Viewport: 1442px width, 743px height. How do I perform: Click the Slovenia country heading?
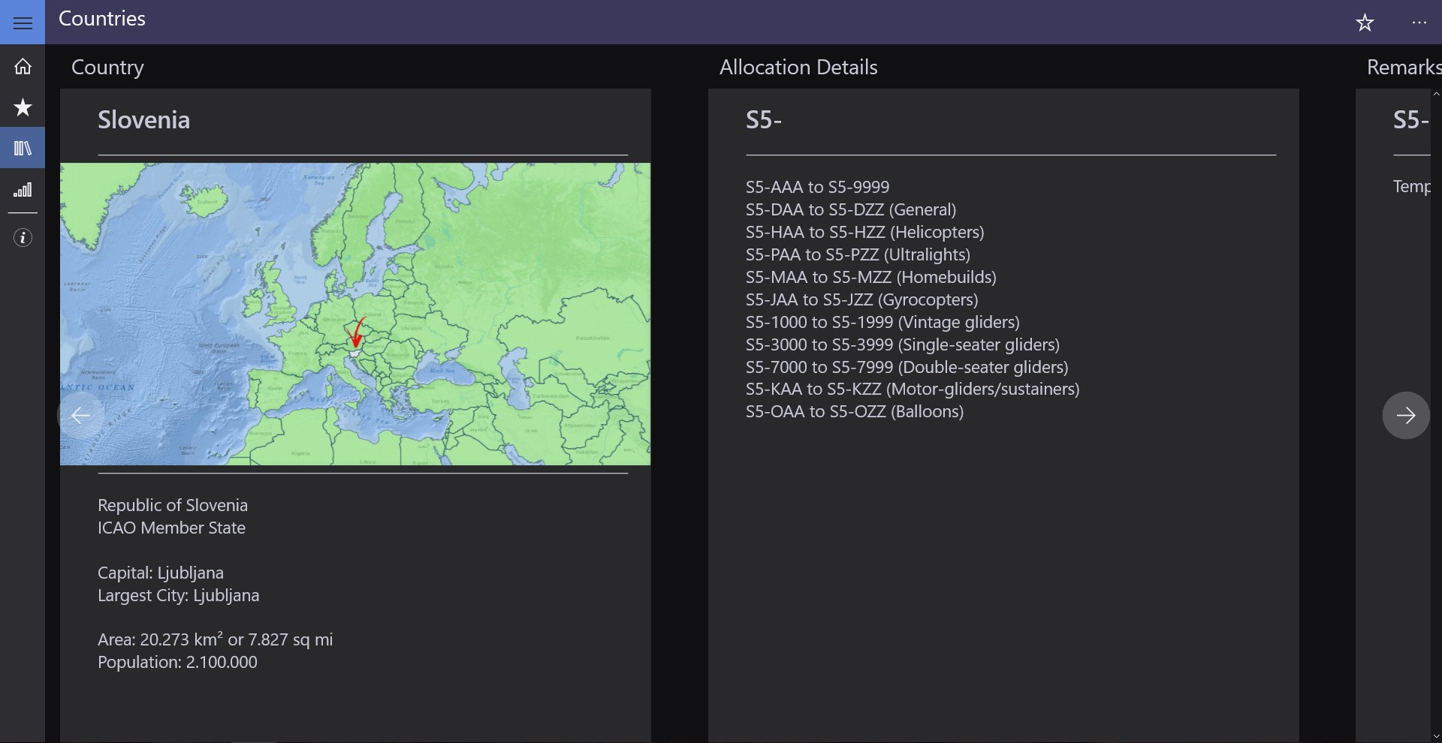point(143,120)
